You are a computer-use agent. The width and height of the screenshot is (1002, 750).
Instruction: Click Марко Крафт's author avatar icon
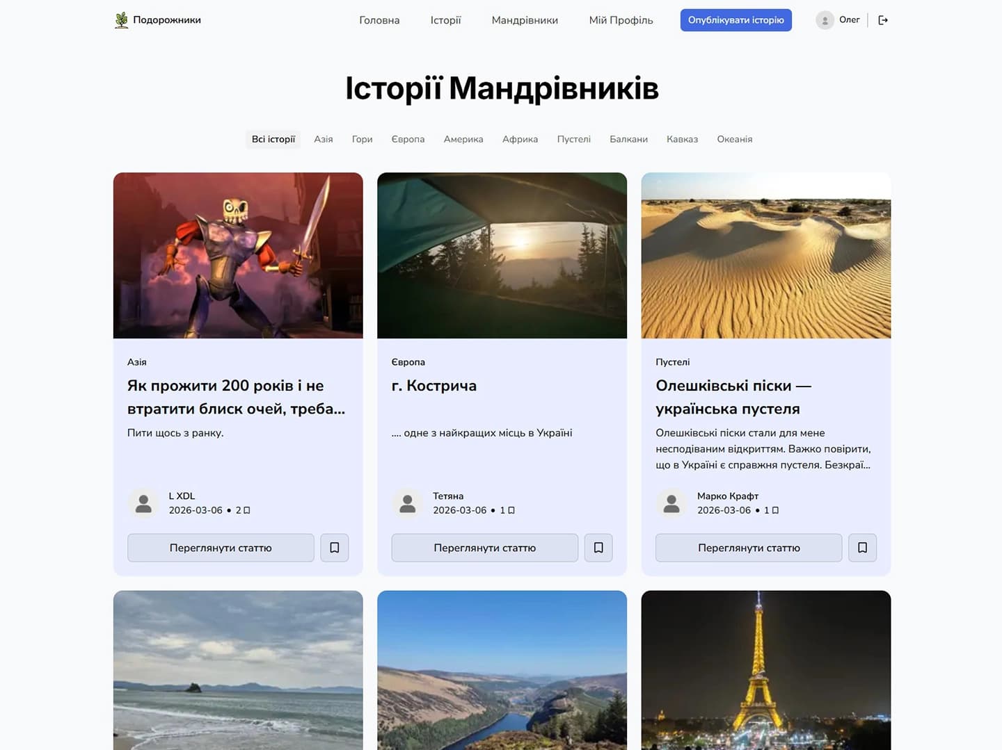click(x=671, y=503)
